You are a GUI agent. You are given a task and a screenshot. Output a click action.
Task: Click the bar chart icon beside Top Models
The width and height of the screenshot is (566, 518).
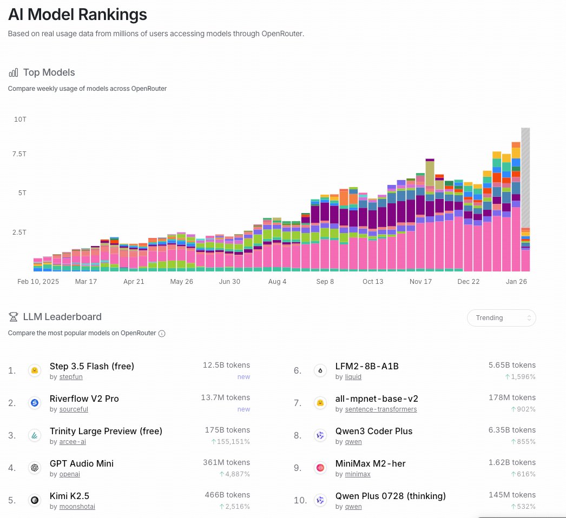pos(14,72)
